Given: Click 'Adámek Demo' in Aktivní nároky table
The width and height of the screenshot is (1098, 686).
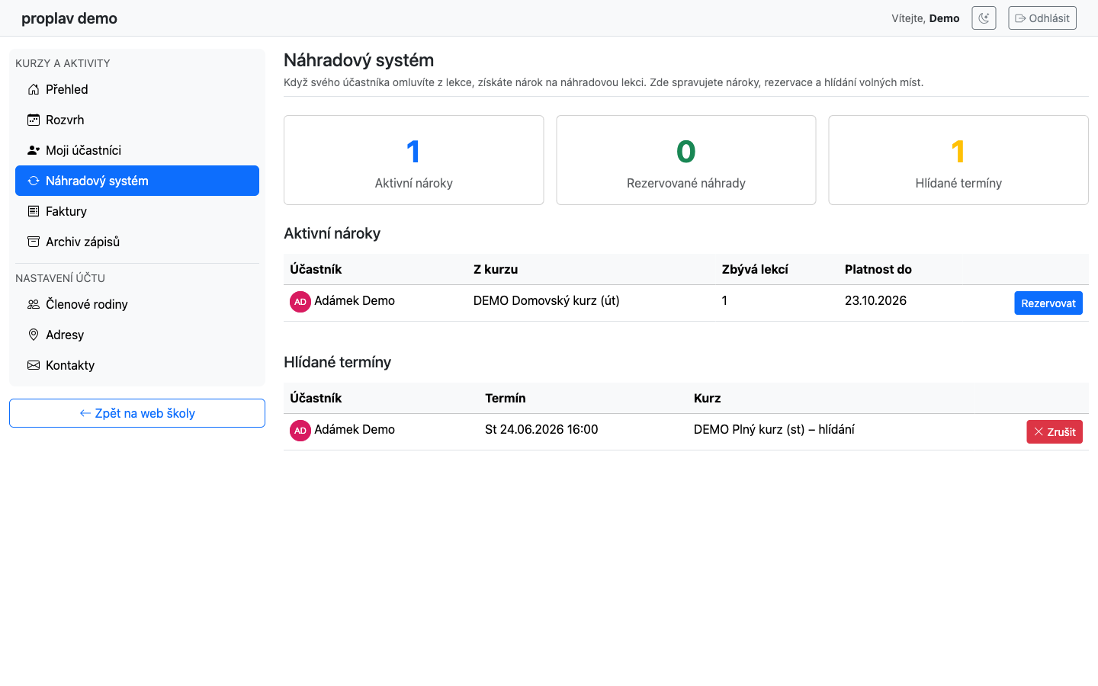Looking at the screenshot, I should pyautogui.click(x=355, y=300).
